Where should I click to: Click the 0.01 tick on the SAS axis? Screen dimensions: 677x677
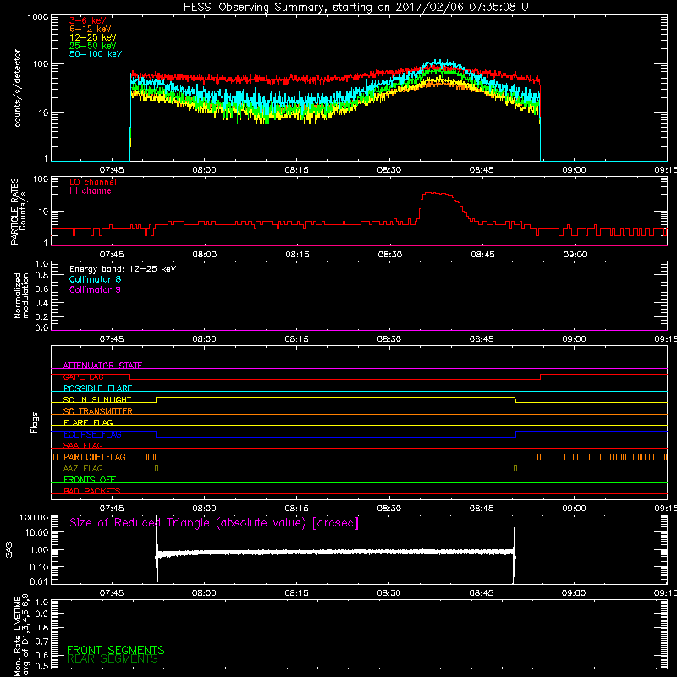(39, 581)
